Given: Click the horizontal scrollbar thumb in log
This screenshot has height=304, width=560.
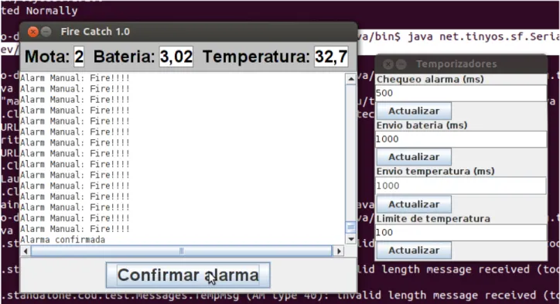Looking at the screenshot, I should tap(182, 251).
